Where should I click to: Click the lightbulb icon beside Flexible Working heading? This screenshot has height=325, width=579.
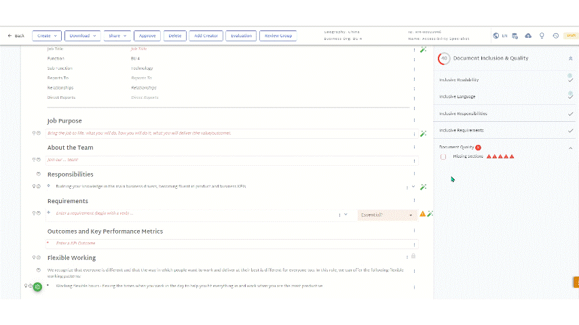click(x=34, y=257)
